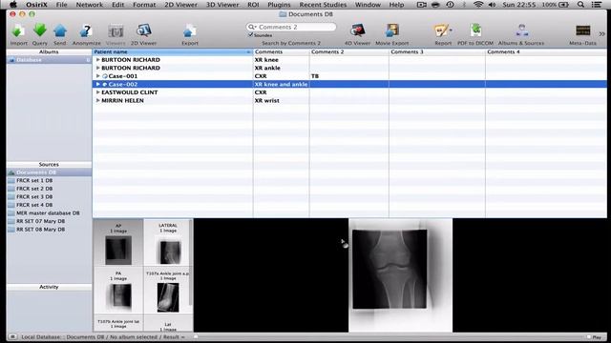Image resolution: width=611 pixels, height=343 pixels.
Task: Click the Export toolbar icon
Action: point(190,31)
